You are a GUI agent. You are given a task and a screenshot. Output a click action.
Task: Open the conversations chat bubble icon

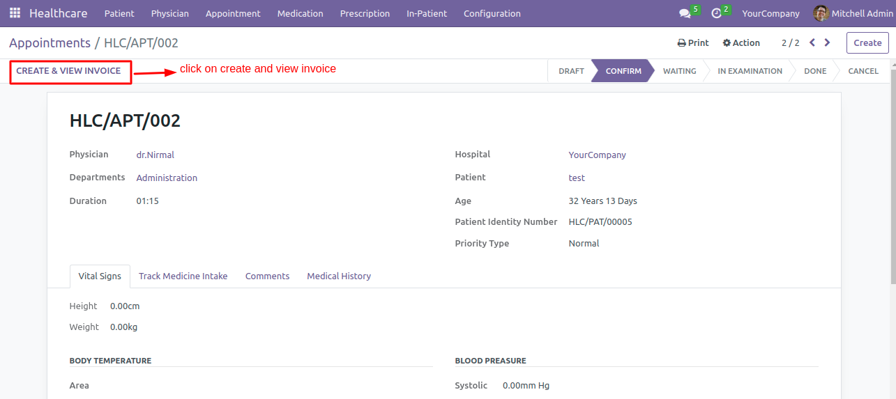685,14
